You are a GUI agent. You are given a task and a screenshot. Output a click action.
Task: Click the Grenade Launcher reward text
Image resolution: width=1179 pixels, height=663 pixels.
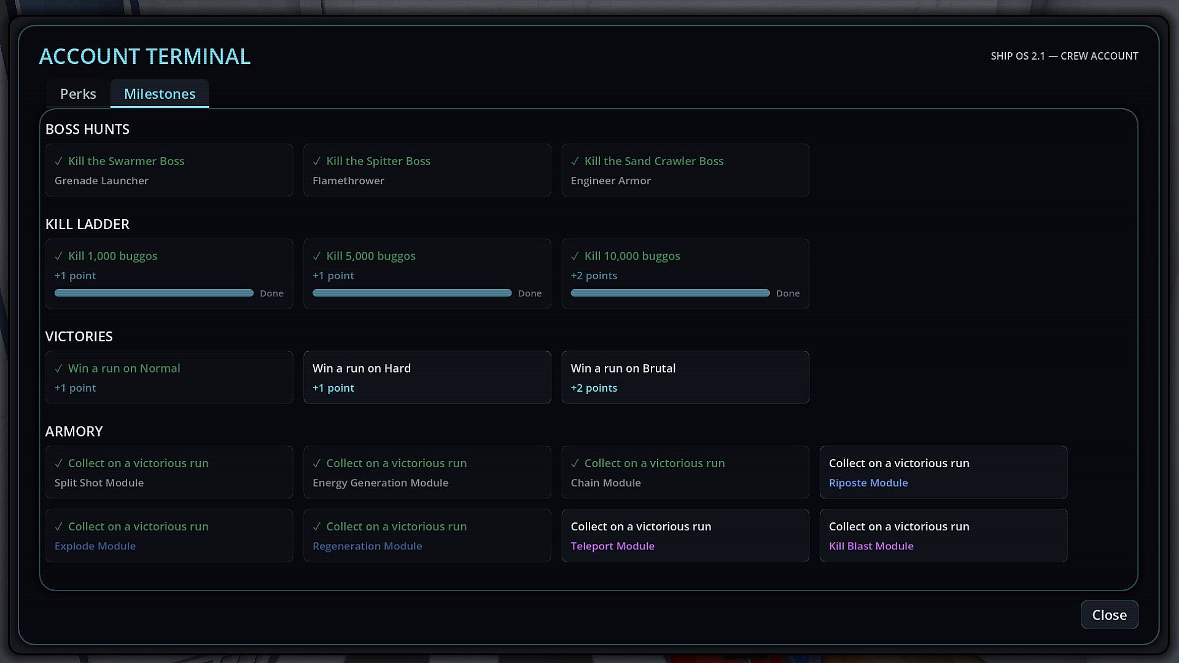point(101,180)
